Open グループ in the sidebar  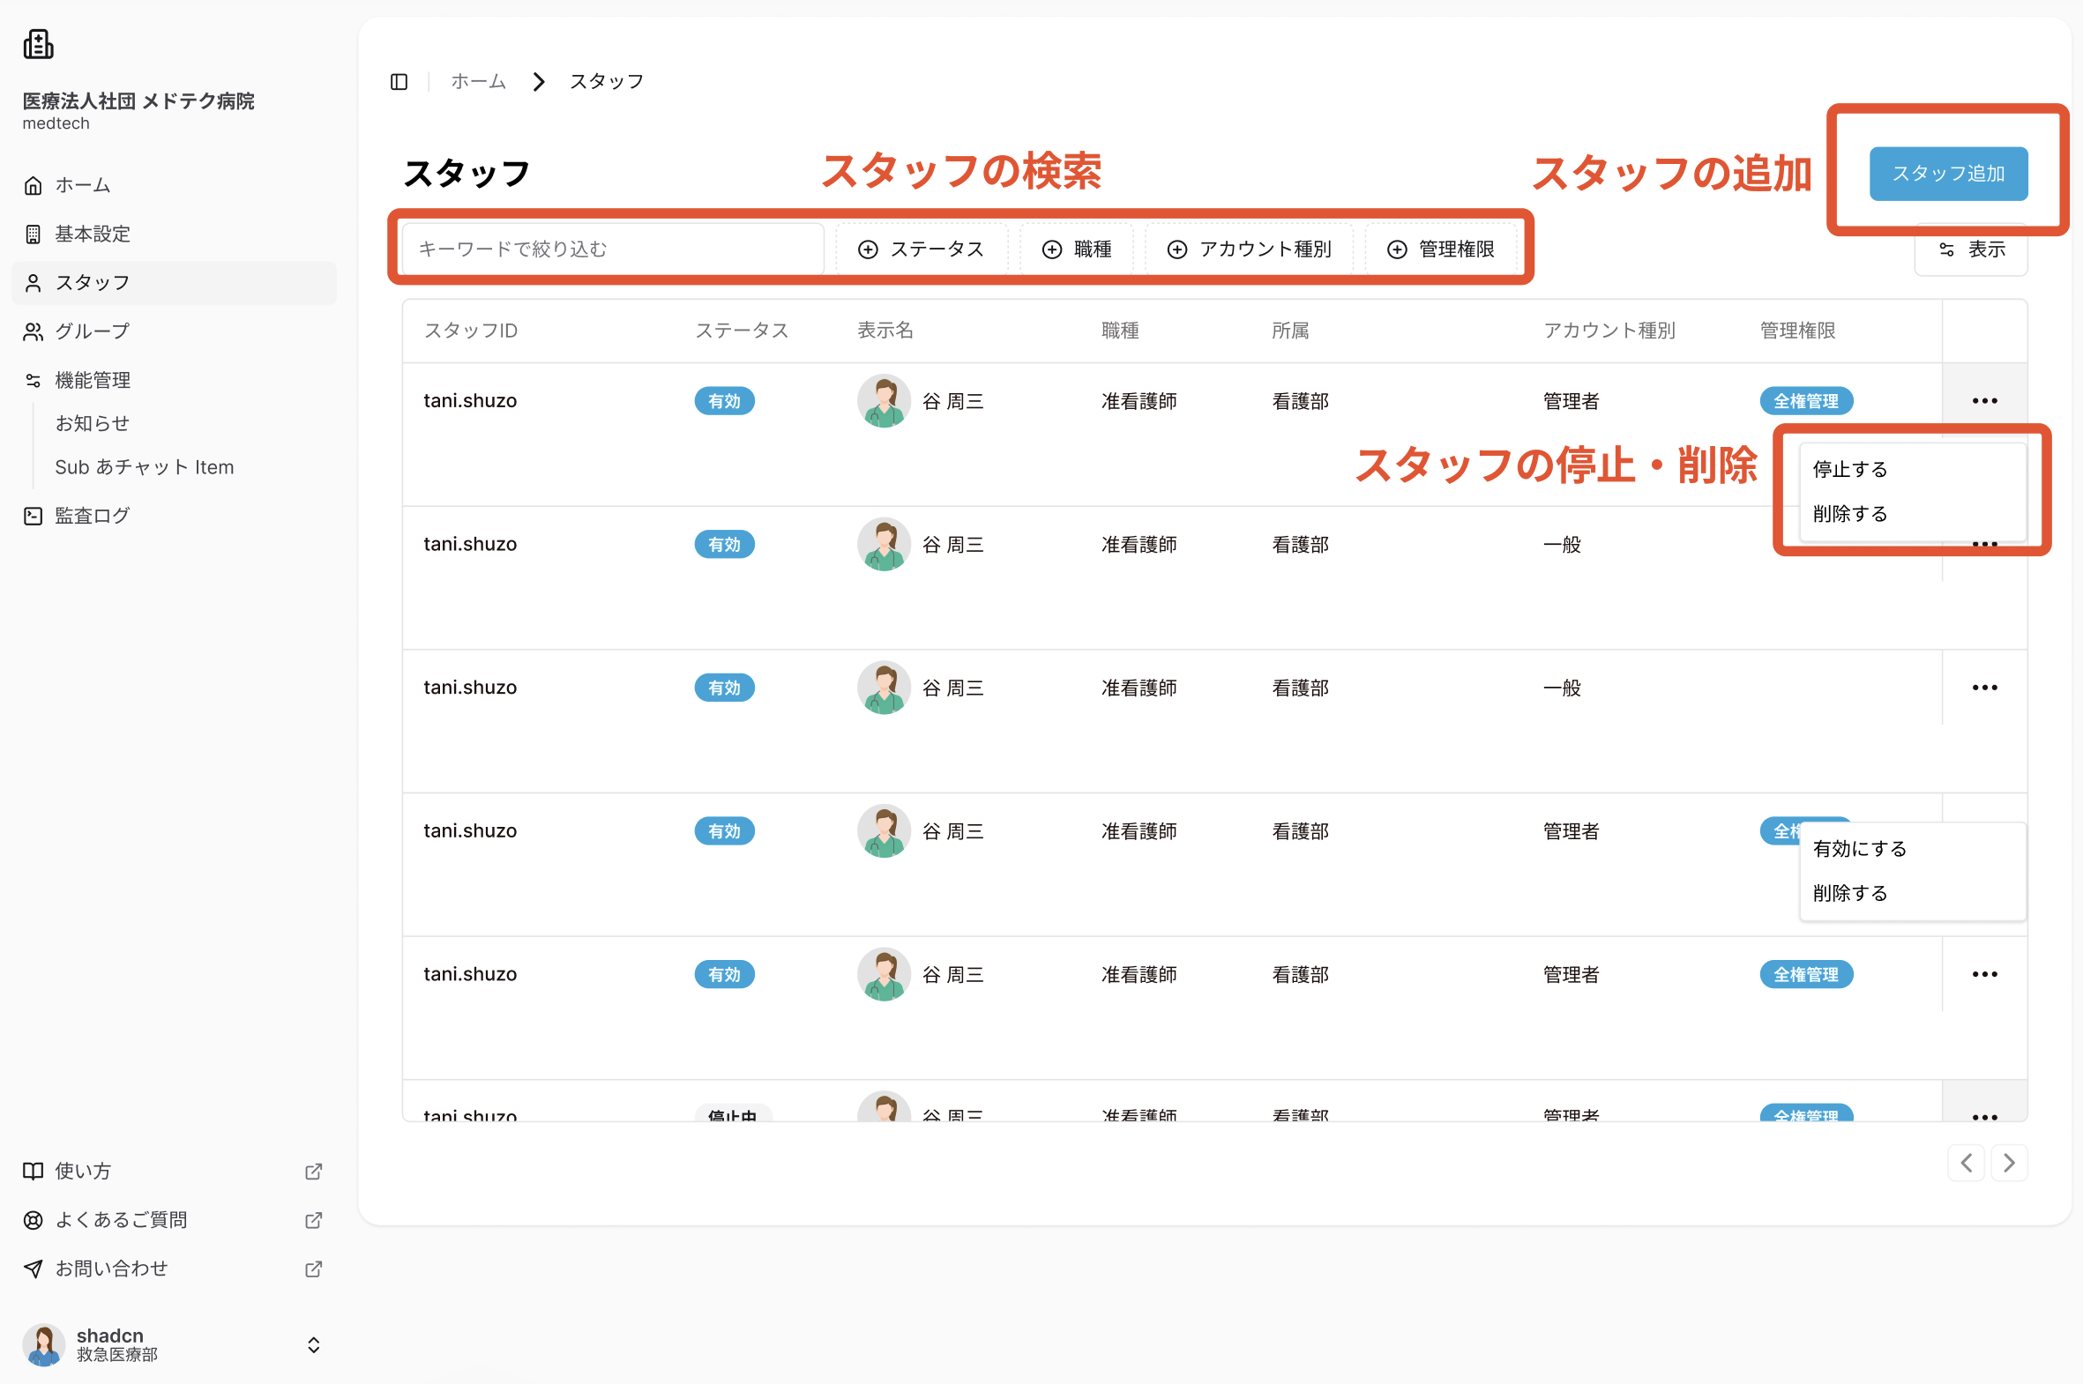tap(174, 331)
